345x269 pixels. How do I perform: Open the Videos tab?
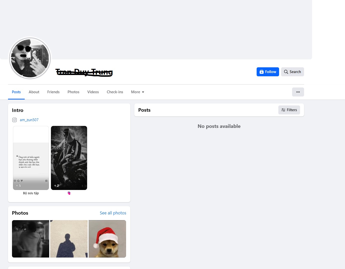(93, 92)
